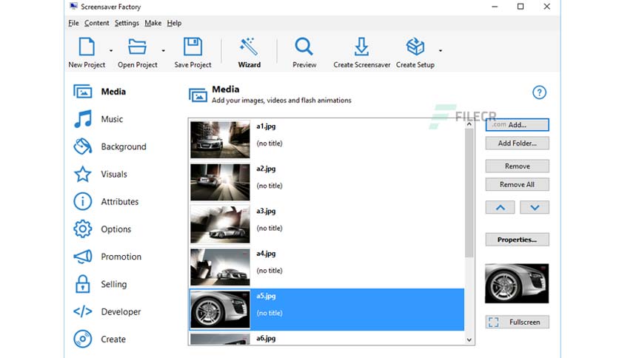Open the File menu
619x358 pixels.
(73, 23)
